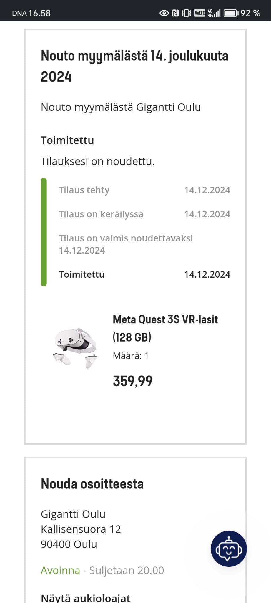Screen dimensions: 271x603
Task: Expand Näytä aukioloajat opening hours
Action: [86, 598]
